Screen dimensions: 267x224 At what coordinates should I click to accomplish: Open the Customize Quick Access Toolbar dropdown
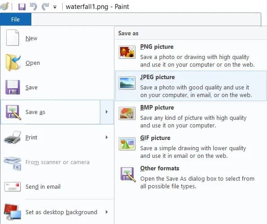pyautogui.click(x=55, y=7)
